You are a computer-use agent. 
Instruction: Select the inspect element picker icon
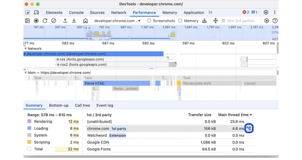click(27, 12)
